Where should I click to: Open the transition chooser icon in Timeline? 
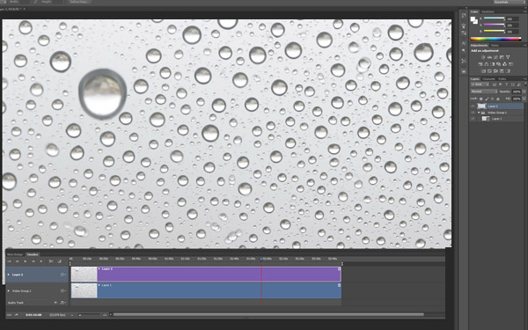pos(59,261)
